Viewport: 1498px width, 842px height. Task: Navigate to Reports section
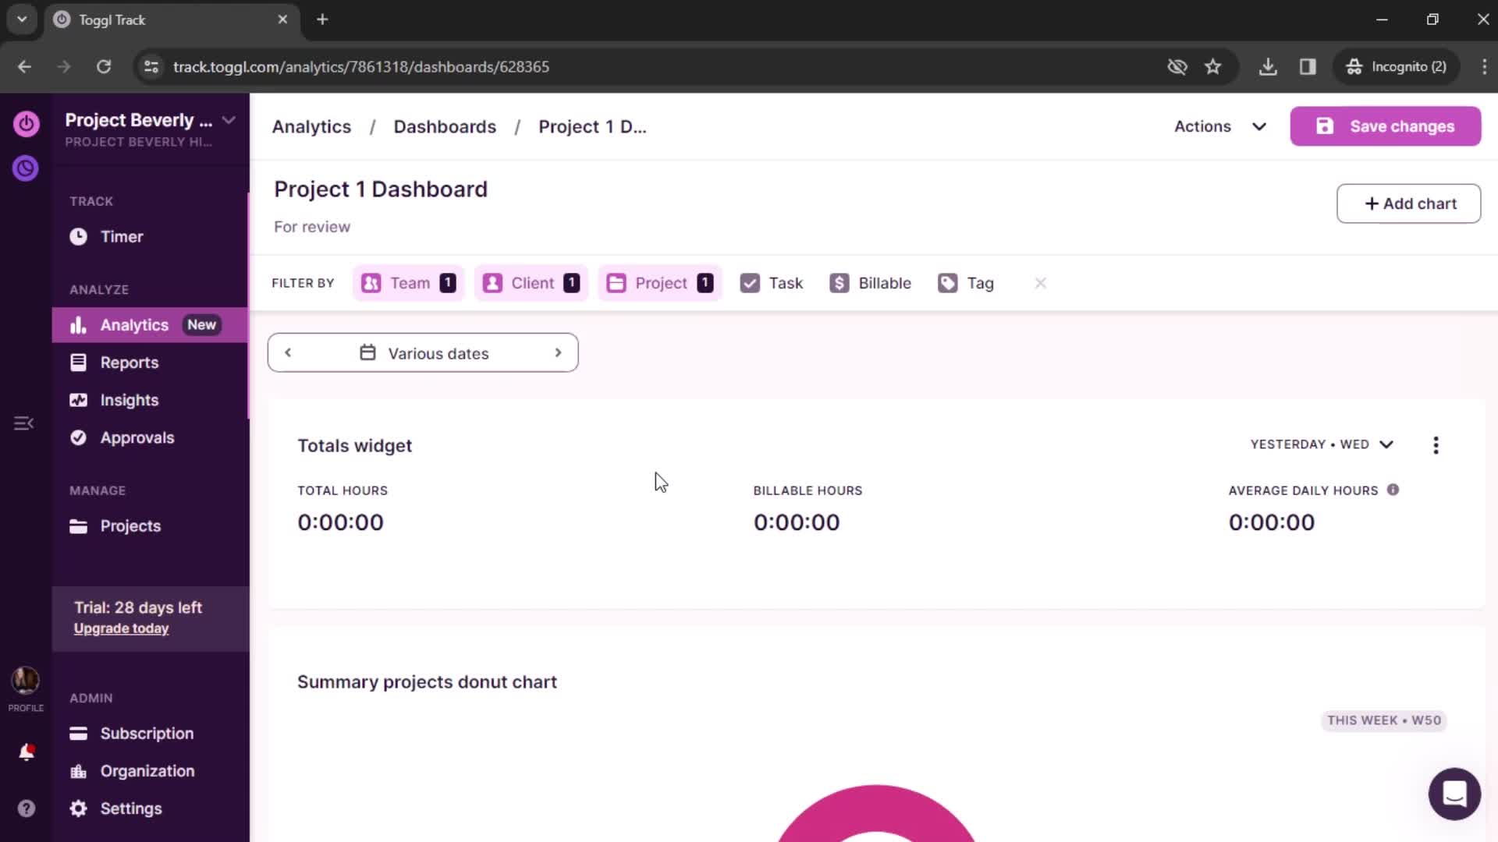(x=130, y=362)
